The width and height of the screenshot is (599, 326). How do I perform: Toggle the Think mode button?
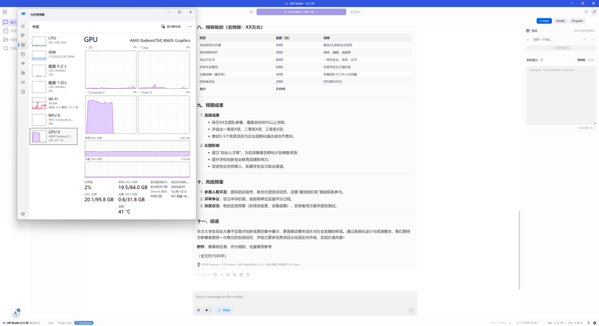pyautogui.click(x=224, y=310)
